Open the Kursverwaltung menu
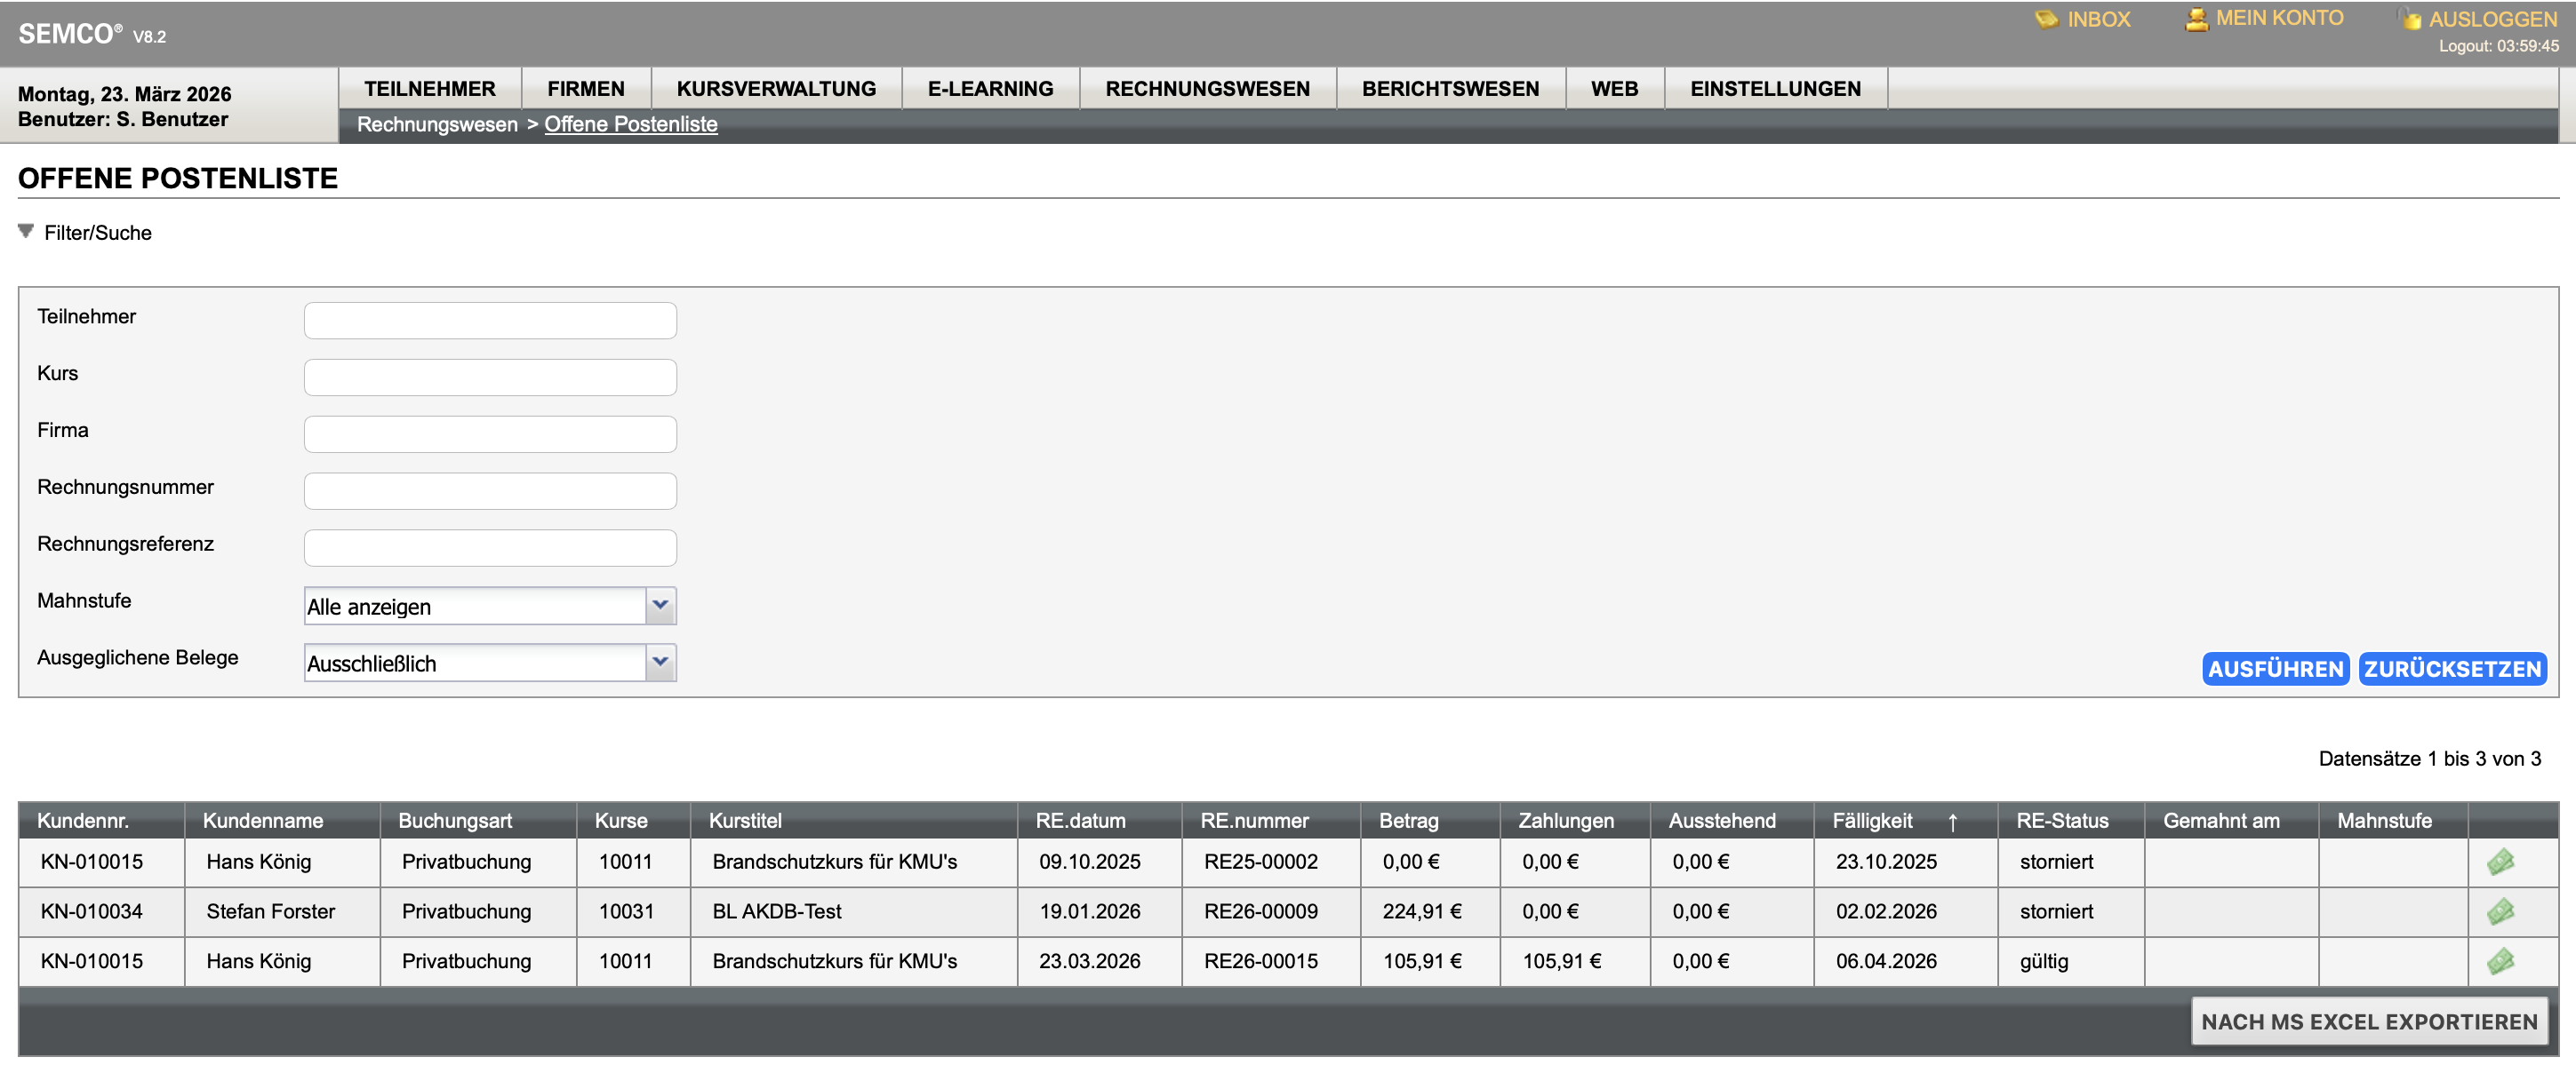Image resolution: width=2576 pixels, height=1073 pixels. point(776,89)
